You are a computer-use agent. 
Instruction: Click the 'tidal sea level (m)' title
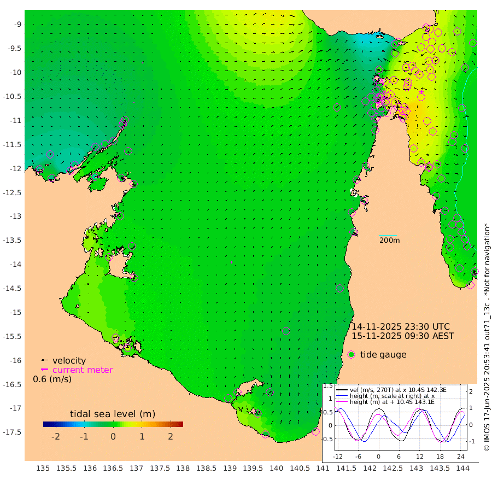click(x=113, y=414)
